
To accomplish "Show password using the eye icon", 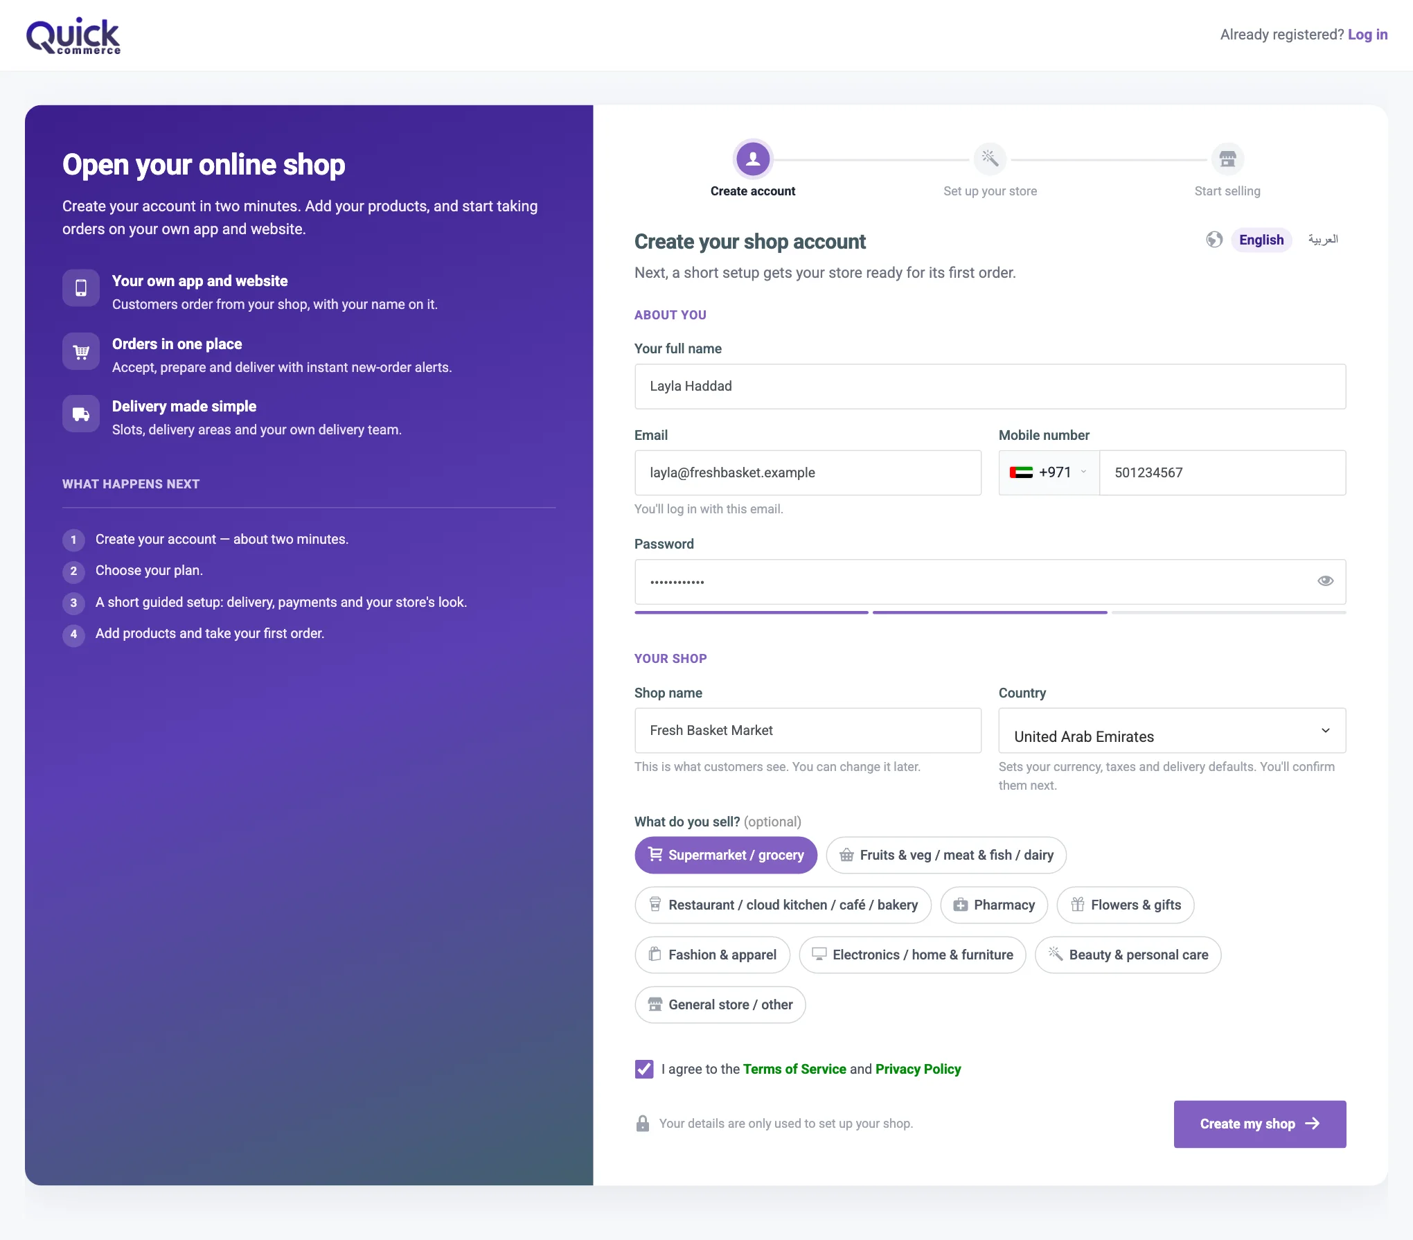I will [x=1325, y=581].
